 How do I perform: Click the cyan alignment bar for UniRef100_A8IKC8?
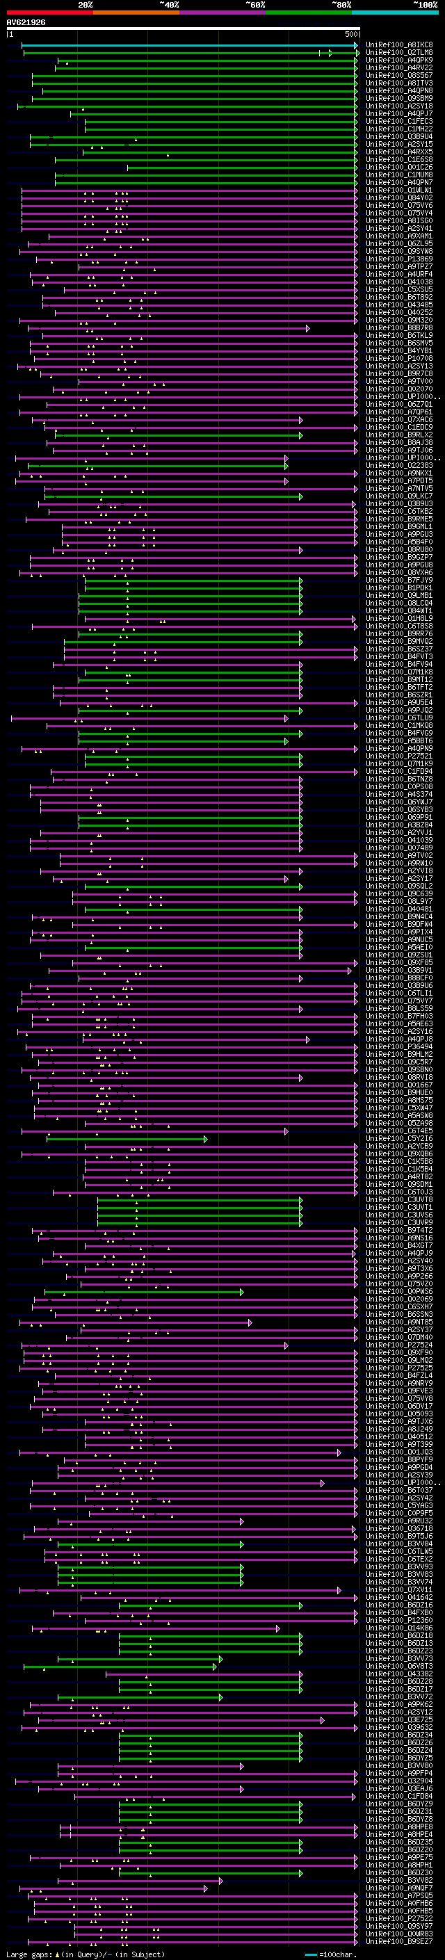tap(189, 45)
